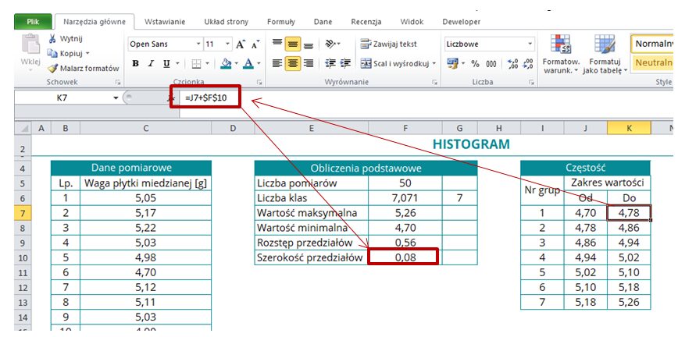Open Czcionka font dialog launcher
678x337 pixels.
point(259,82)
